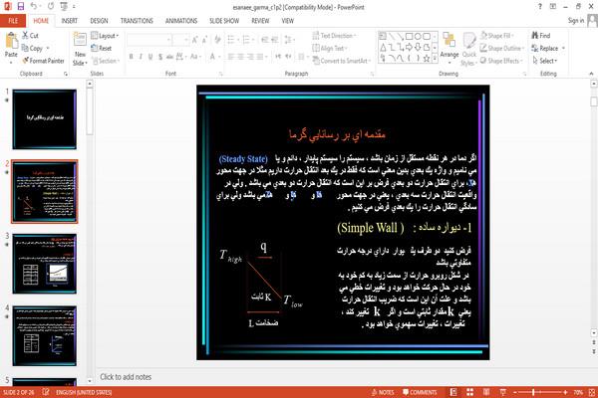Open Quick Styles gallery
Viewport: 598px width, 398px height.
pyautogui.click(x=468, y=50)
